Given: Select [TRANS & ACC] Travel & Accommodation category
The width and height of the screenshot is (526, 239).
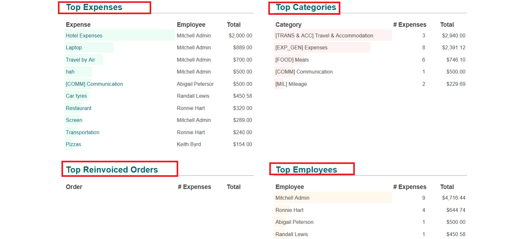Looking at the screenshot, I should [x=324, y=35].
